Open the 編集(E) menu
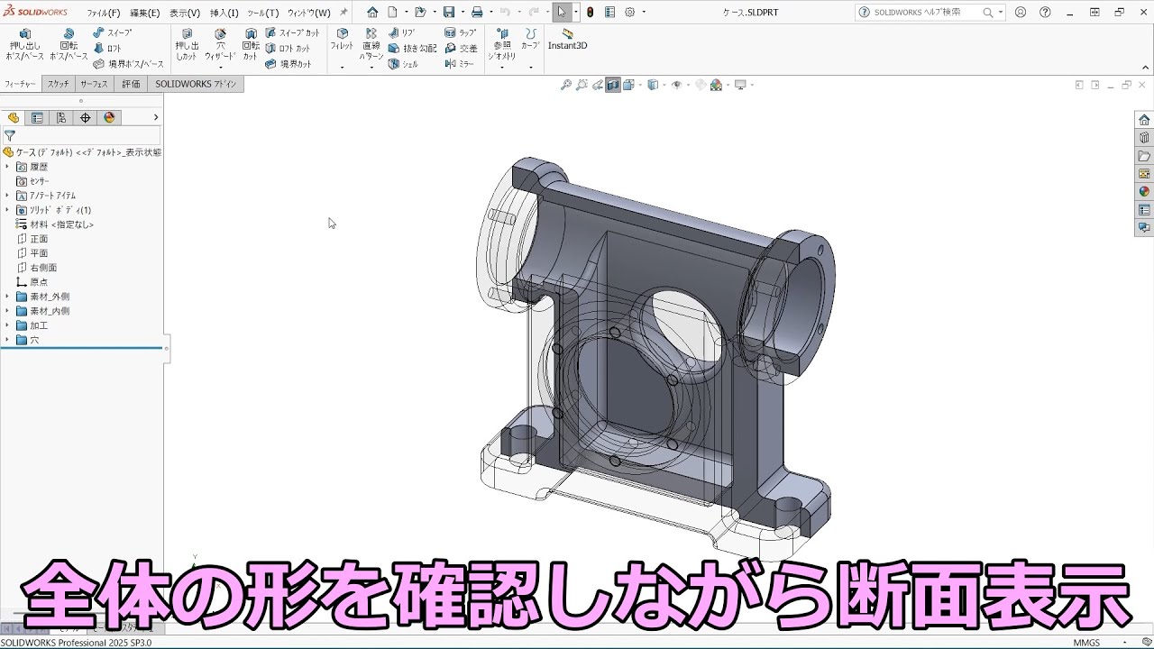1154x649 pixels. pyautogui.click(x=144, y=13)
